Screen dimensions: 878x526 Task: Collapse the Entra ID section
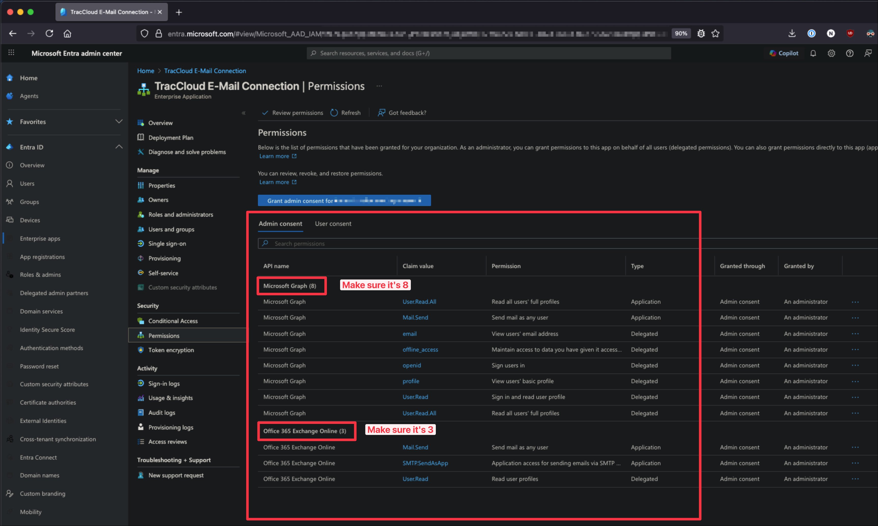[119, 147]
